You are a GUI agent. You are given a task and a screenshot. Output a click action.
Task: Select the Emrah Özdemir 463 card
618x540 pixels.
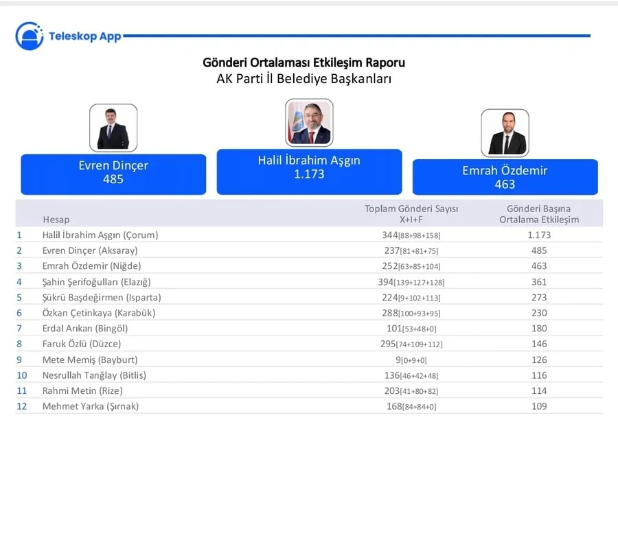(x=505, y=177)
